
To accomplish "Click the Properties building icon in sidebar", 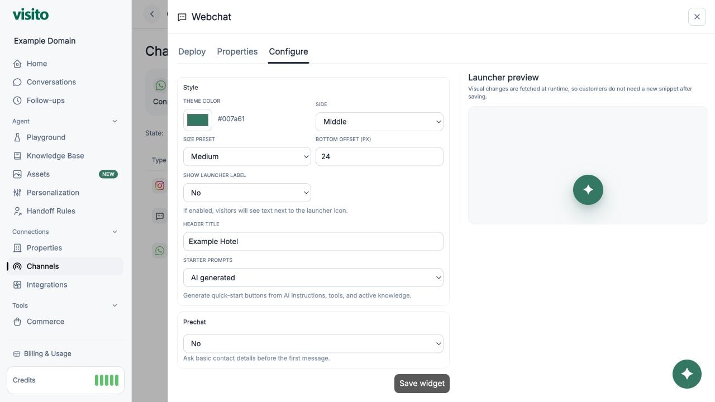I will (17, 248).
